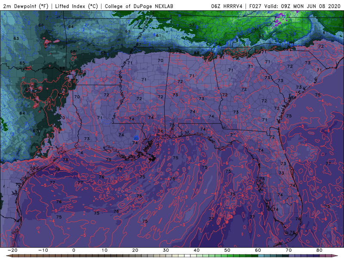
Task: Click the "10" color scale label
Action: coord(104,250)
